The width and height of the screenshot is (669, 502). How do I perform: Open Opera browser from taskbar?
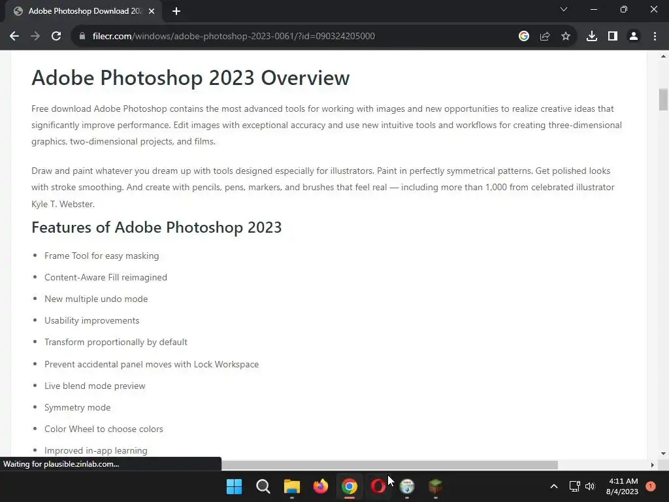tap(378, 486)
